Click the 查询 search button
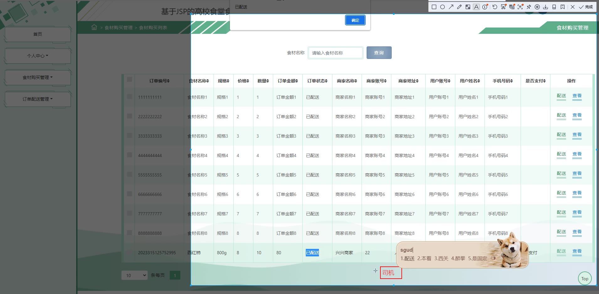Image resolution: width=599 pixels, height=294 pixels. 379,53
